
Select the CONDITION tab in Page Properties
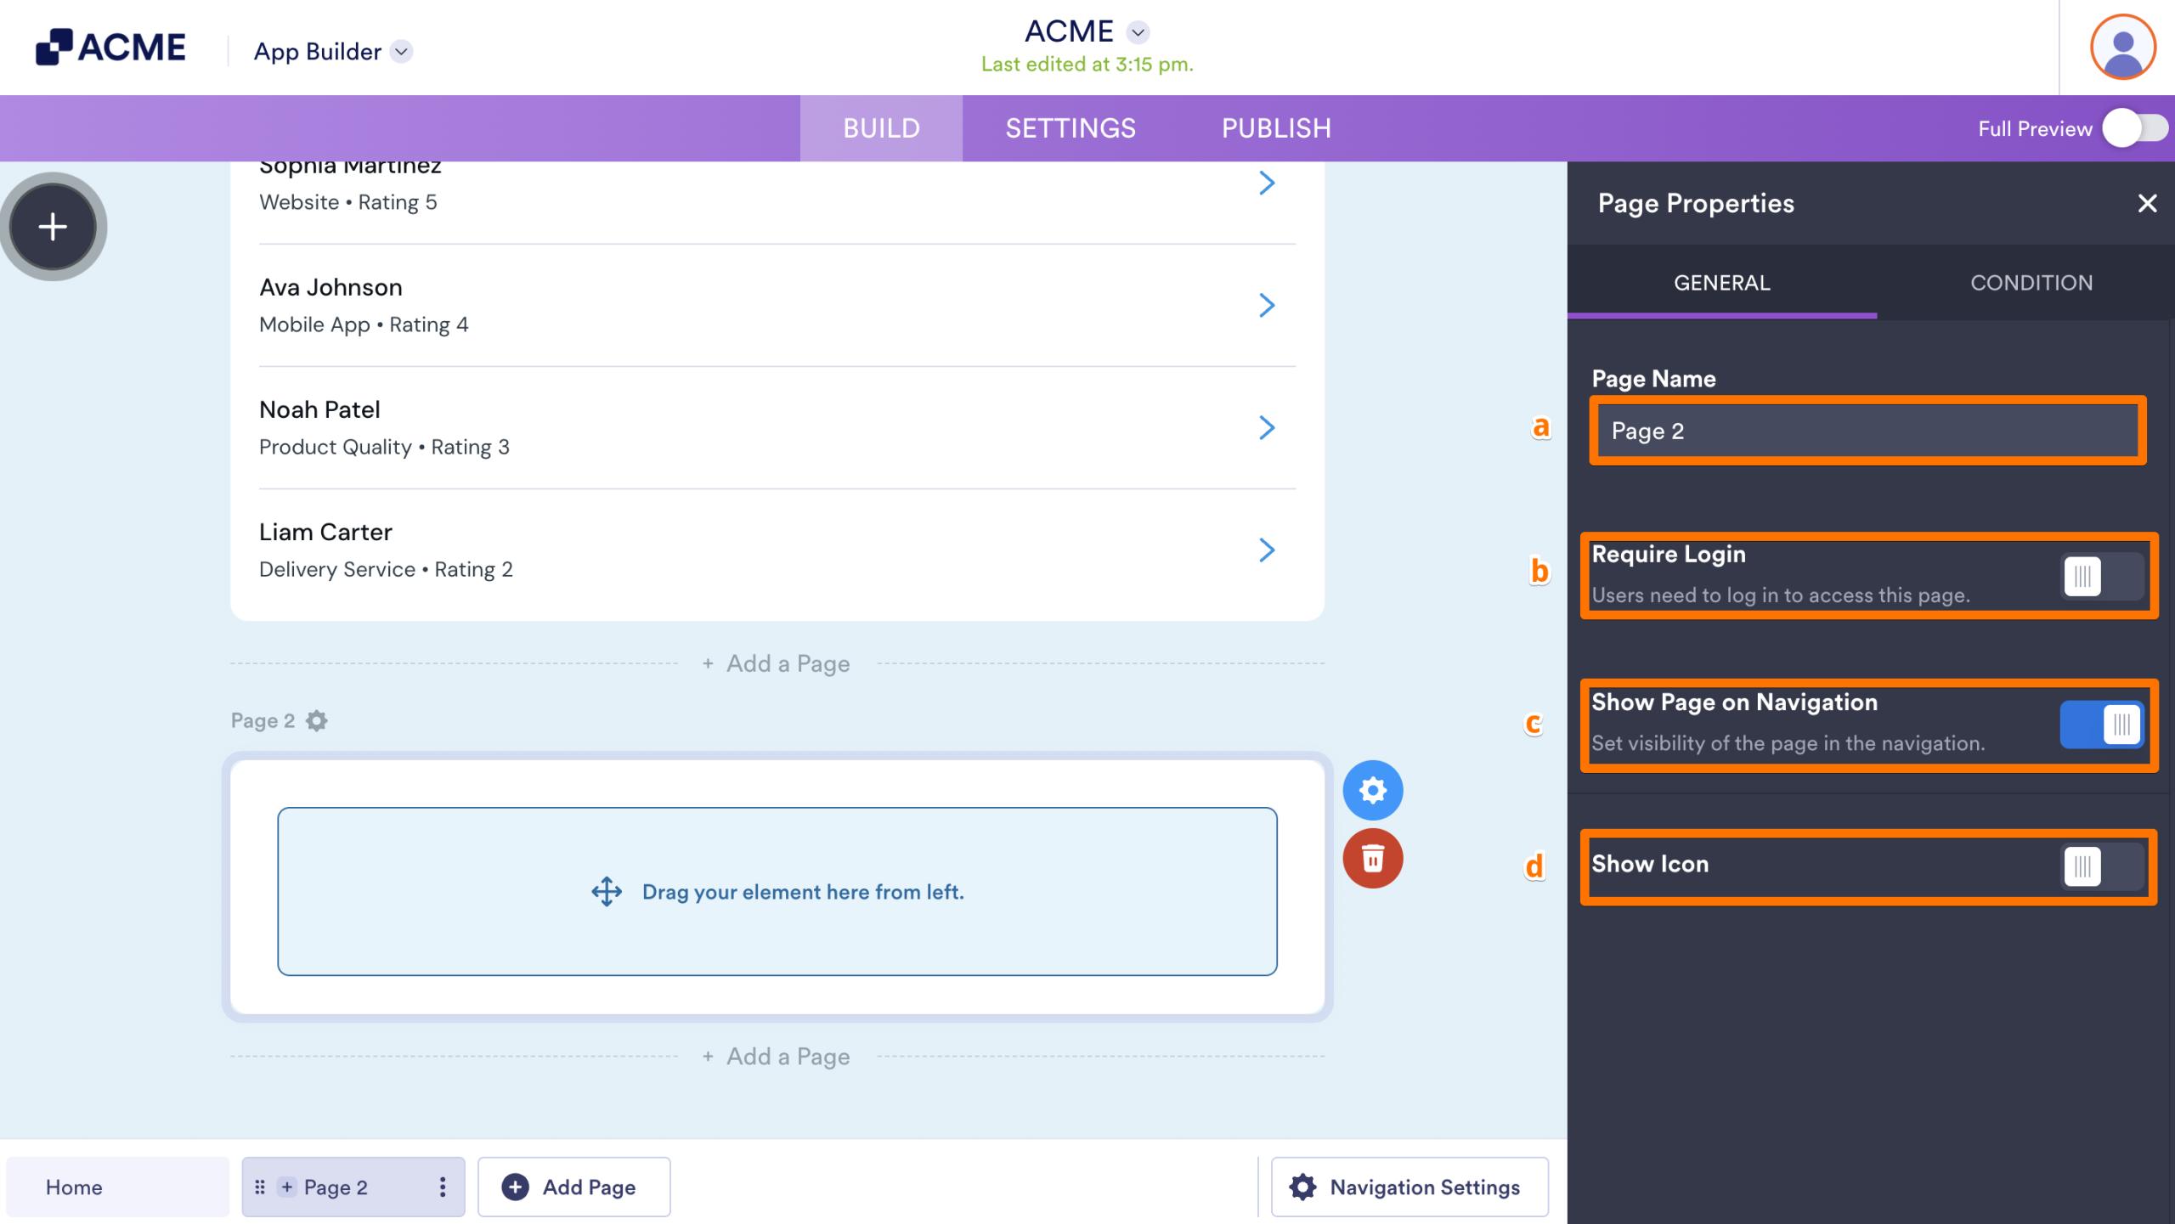(x=2031, y=283)
